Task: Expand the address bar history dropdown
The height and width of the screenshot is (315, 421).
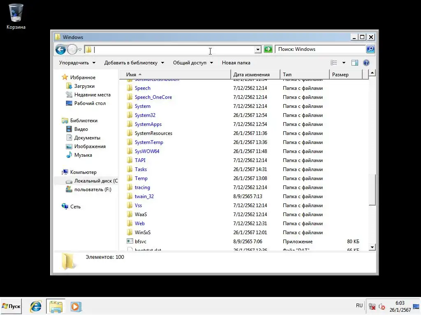Action: pos(258,50)
